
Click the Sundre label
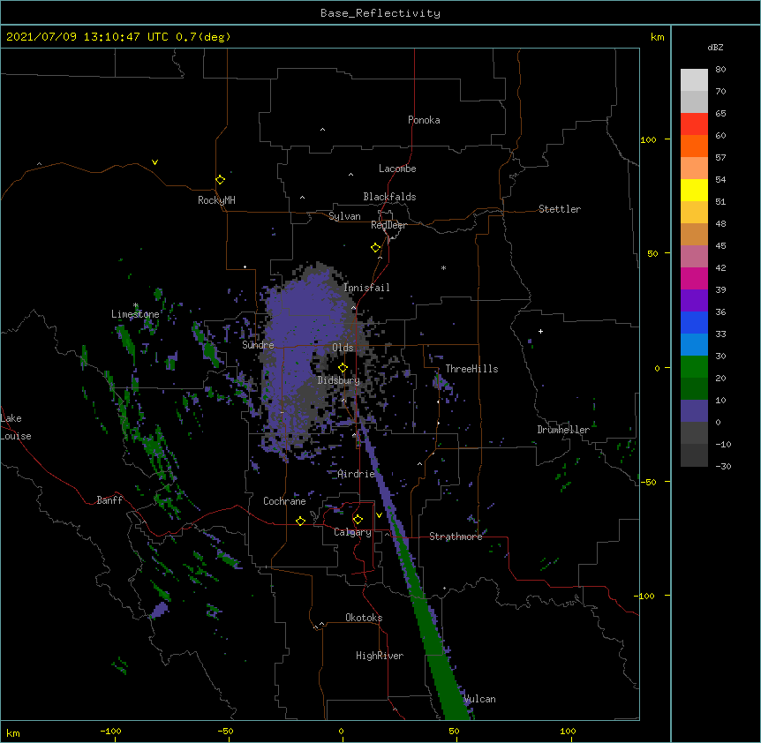click(x=258, y=345)
